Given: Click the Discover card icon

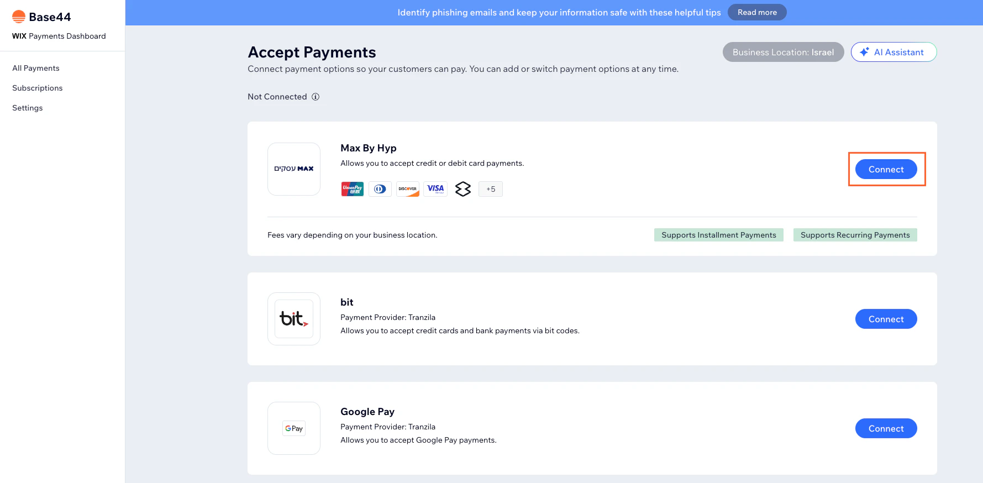Looking at the screenshot, I should [408, 189].
